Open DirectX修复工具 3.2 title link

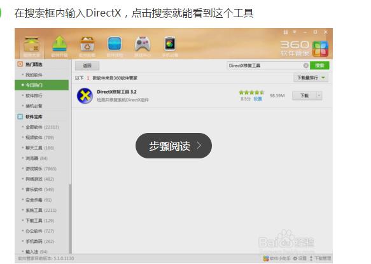pyautogui.click(x=116, y=92)
